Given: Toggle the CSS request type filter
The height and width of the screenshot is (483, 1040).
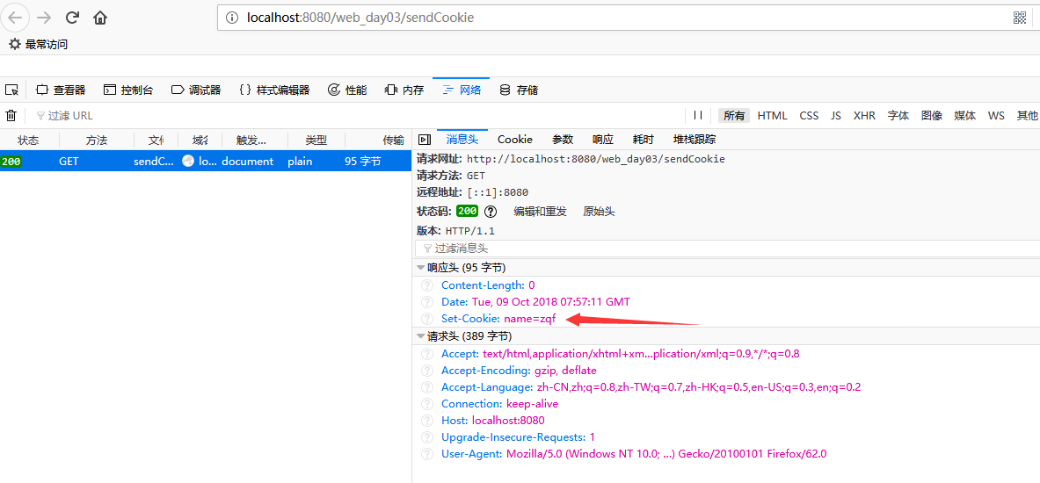Looking at the screenshot, I should 809,115.
